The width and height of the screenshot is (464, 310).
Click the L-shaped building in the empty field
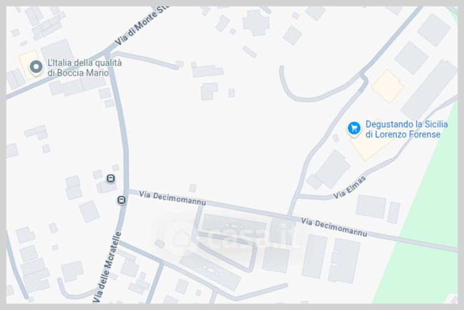coord(209,91)
